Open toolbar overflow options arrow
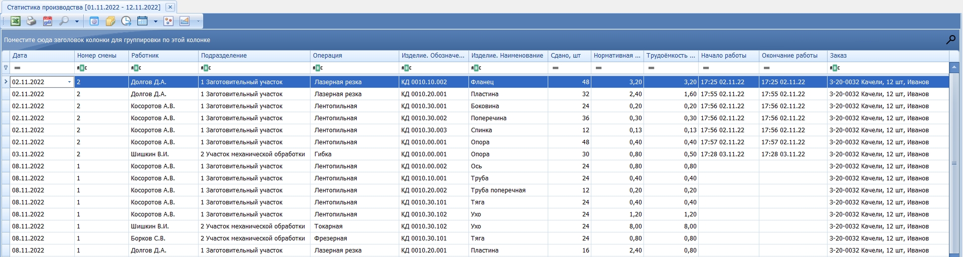This screenshot has height=257, width=963. (x=198, y=22)
